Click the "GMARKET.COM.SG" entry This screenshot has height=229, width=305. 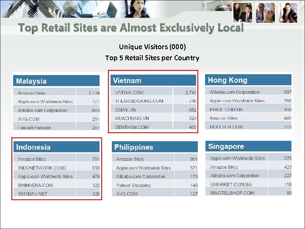(231, 184)
